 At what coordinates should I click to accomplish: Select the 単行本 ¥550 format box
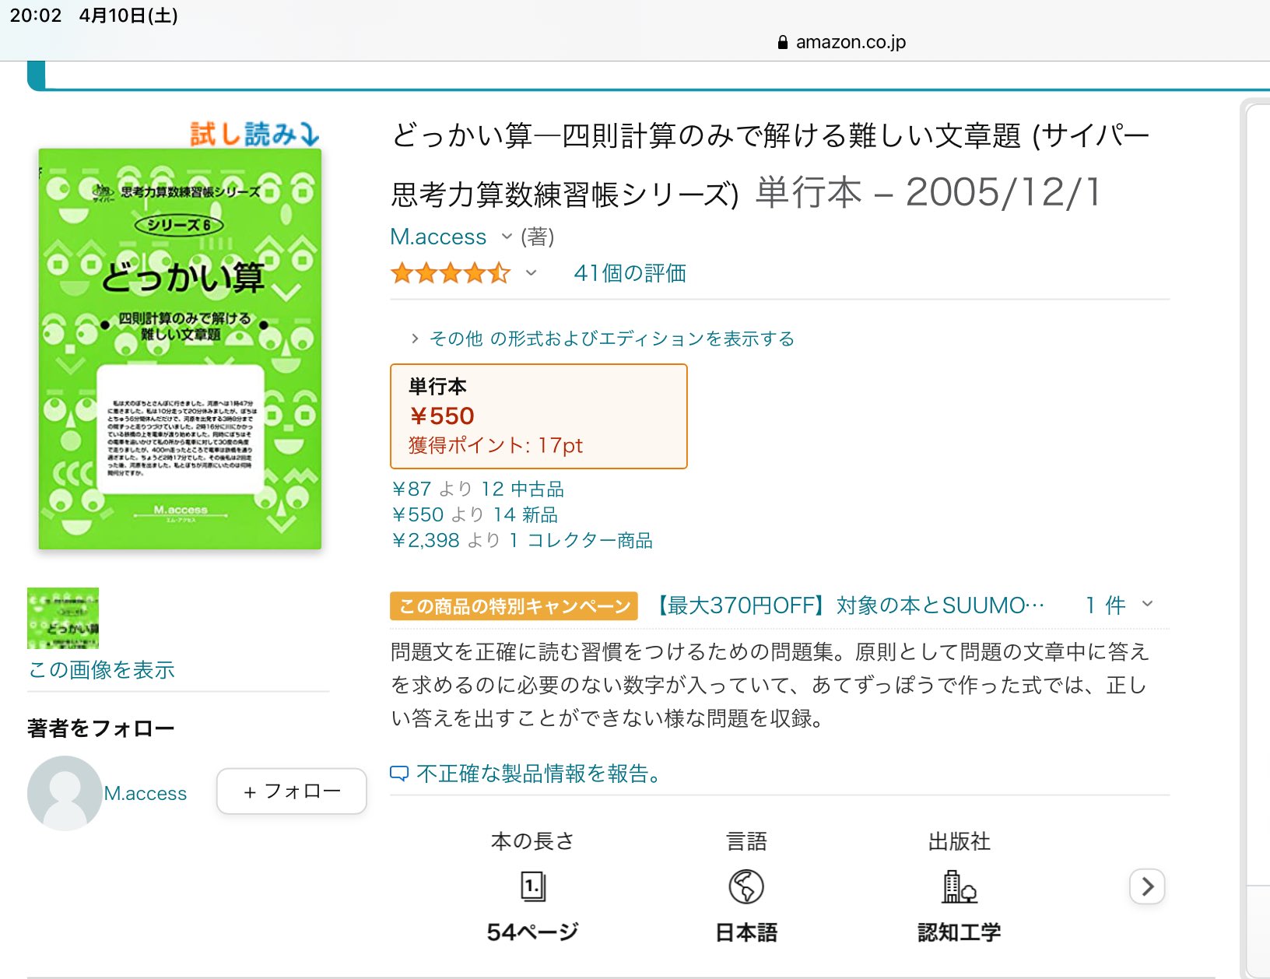coord(539,416)
